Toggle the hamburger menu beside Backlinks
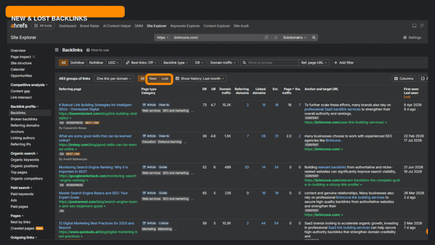This screenshot has width=435, height=245. (56, 50)
